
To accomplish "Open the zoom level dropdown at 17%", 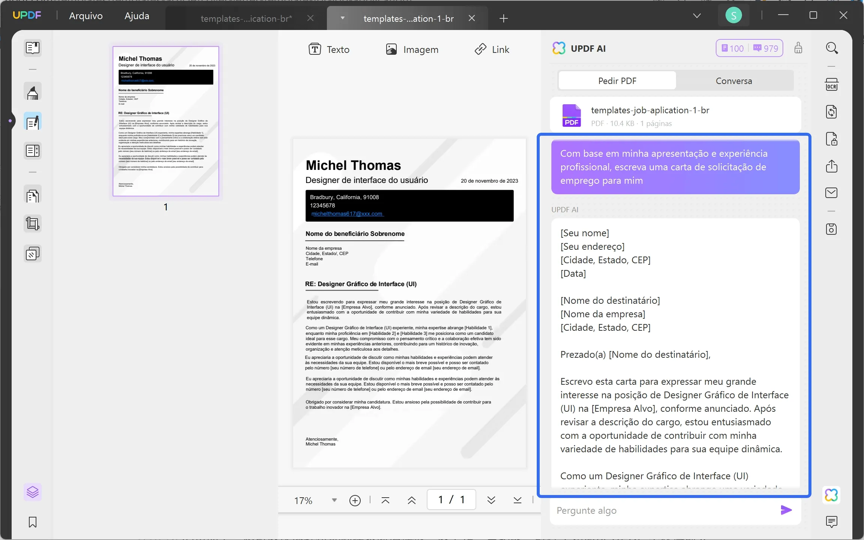I will tap(334, 500).
